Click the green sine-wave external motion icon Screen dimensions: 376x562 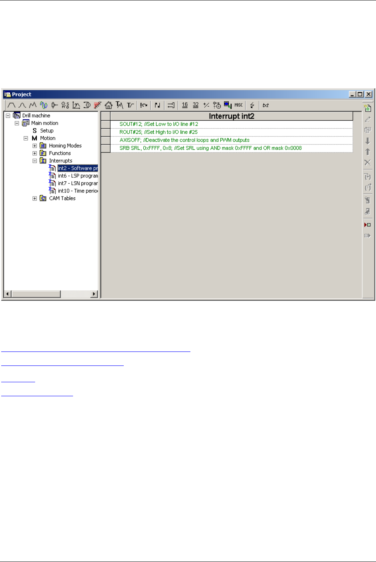point(44,105)
